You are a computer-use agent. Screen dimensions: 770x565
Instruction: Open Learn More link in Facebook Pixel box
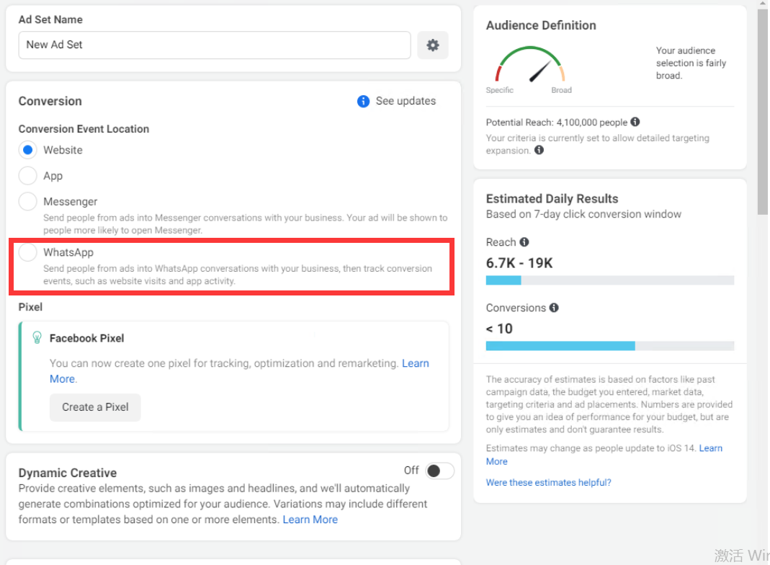415,364
